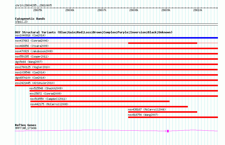
Task: Click the nsv515548 (Shaikh2009) label
Action: (x=46, y=88)
